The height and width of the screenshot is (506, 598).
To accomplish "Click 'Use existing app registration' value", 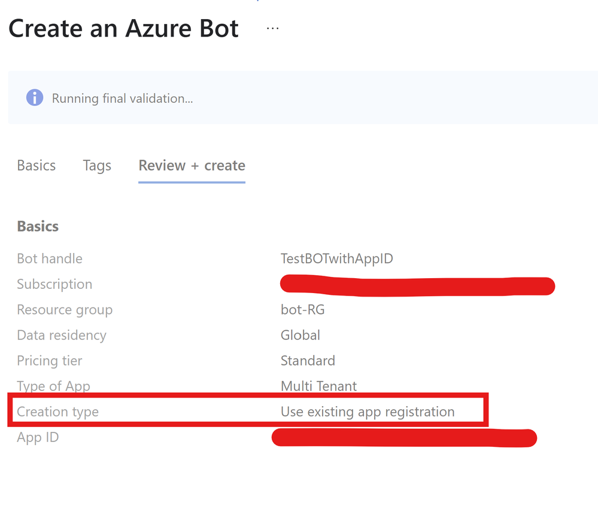I will pos(368,411).
